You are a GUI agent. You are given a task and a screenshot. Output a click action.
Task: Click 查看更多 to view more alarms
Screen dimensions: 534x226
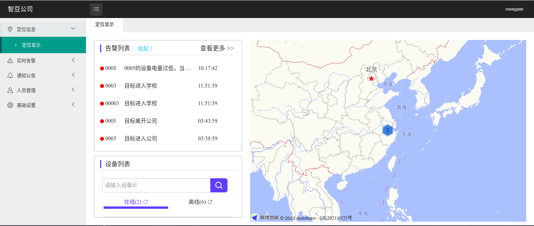tap(217, 48)
